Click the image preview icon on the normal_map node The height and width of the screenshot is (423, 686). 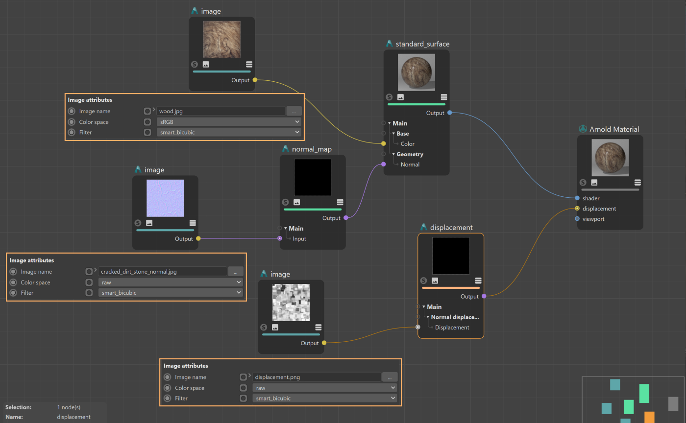296,202
